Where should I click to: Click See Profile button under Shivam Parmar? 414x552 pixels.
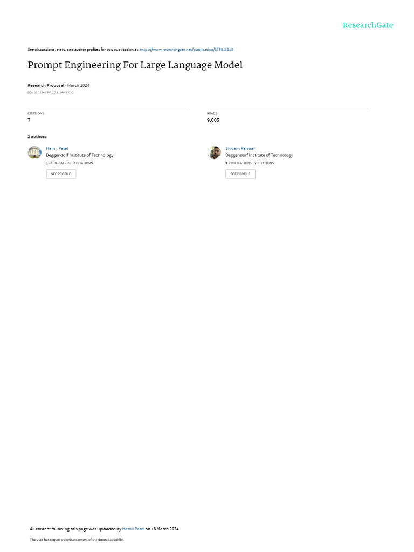click(240, 174)
